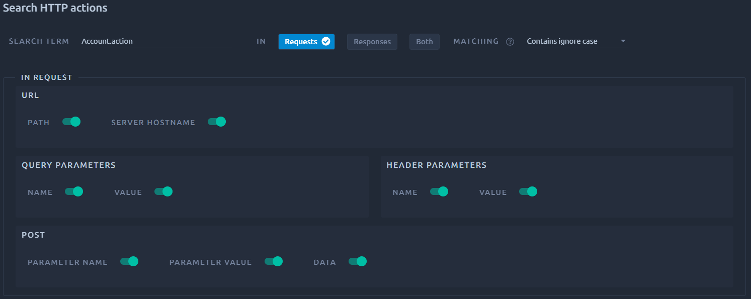This screenshot has width=751, height=299.
Task: Toggle the POST Parameter Name switch
Action: pos(129,261)
